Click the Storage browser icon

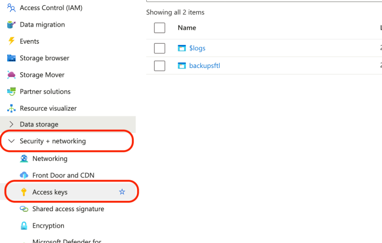coord(11,58)
